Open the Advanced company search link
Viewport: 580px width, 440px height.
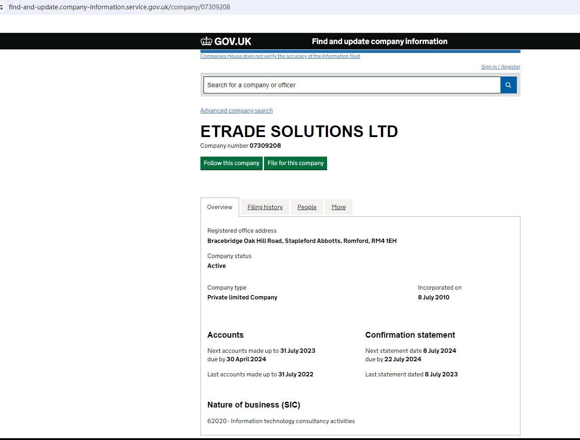click(x=236, y=110)
